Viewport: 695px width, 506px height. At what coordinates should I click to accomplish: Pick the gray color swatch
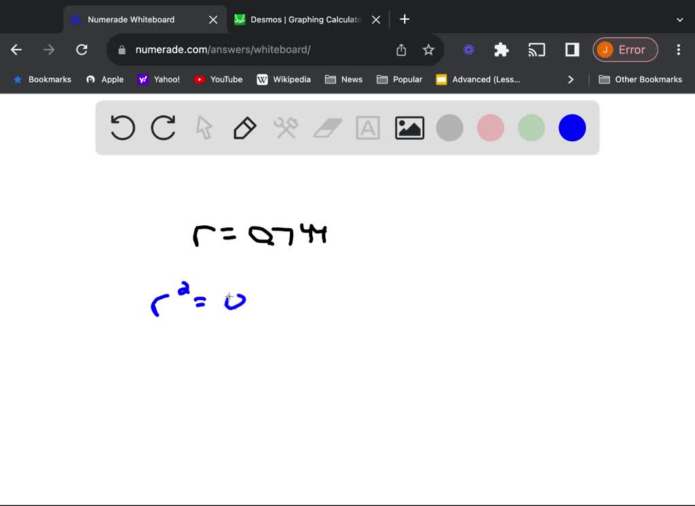tap(449, 128)
